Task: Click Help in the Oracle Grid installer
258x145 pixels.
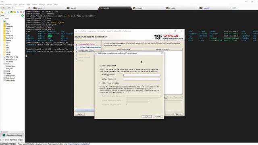Action: coord(80,114)
